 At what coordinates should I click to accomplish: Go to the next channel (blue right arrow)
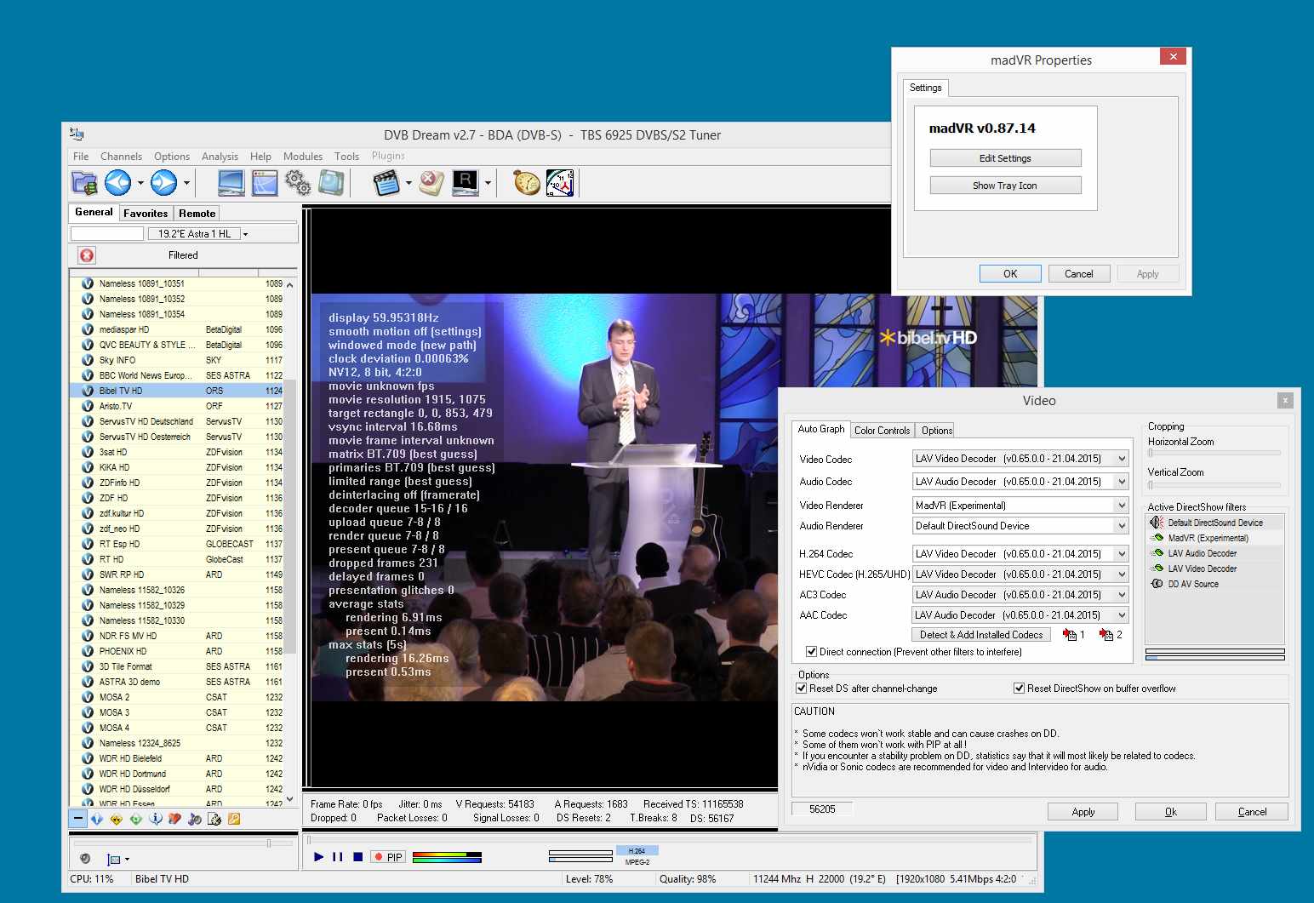[163, 182]
